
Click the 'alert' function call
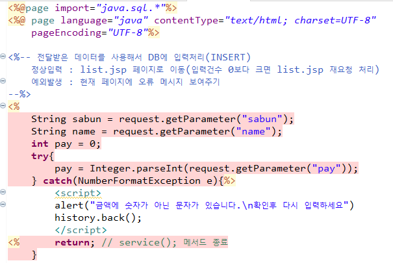[x=69, y=205]
